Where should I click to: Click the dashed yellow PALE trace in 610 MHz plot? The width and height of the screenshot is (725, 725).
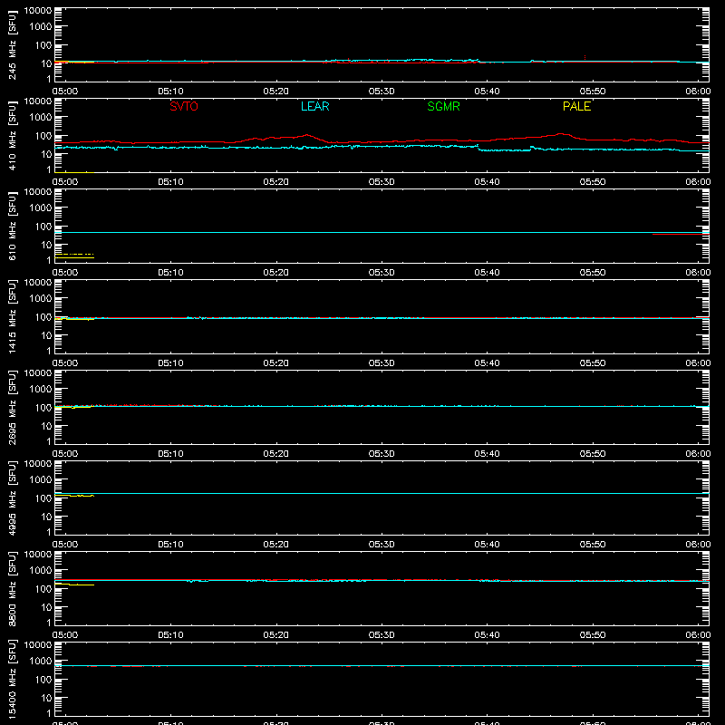[x=74, y=255]
